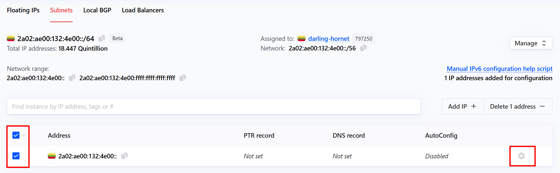Open the darling-hornet instance link
The height and width of the screenshot is (173, 560).
[x=328, y=39]
